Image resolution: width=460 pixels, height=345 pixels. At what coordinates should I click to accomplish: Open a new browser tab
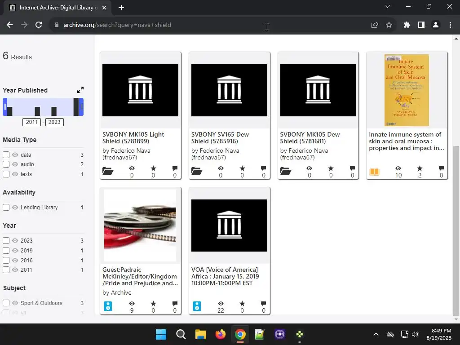tap(121, 8)
